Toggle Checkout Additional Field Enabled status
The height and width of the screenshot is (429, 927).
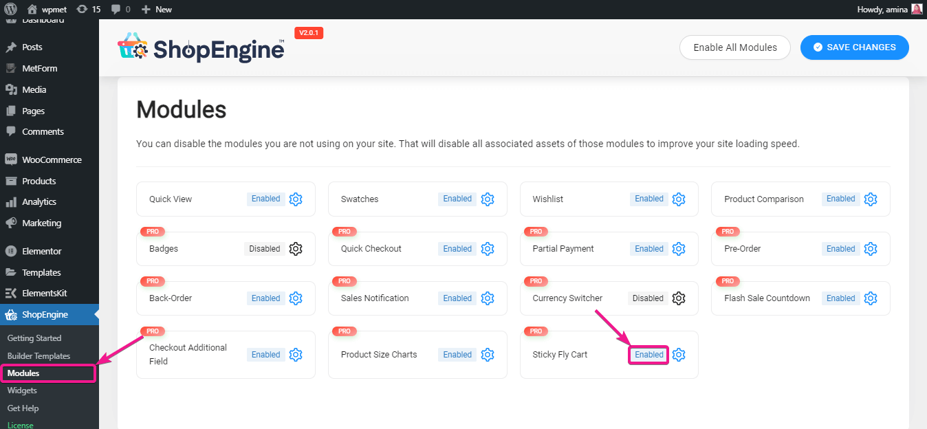tap(265, 355)
